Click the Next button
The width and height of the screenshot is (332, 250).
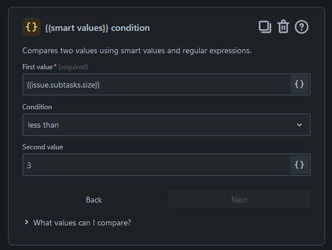click(x=239, y=200)
